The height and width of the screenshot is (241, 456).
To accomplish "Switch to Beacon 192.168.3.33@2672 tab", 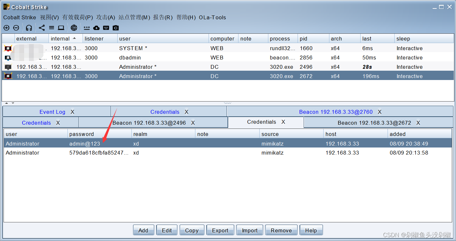I will click(374, 123).
